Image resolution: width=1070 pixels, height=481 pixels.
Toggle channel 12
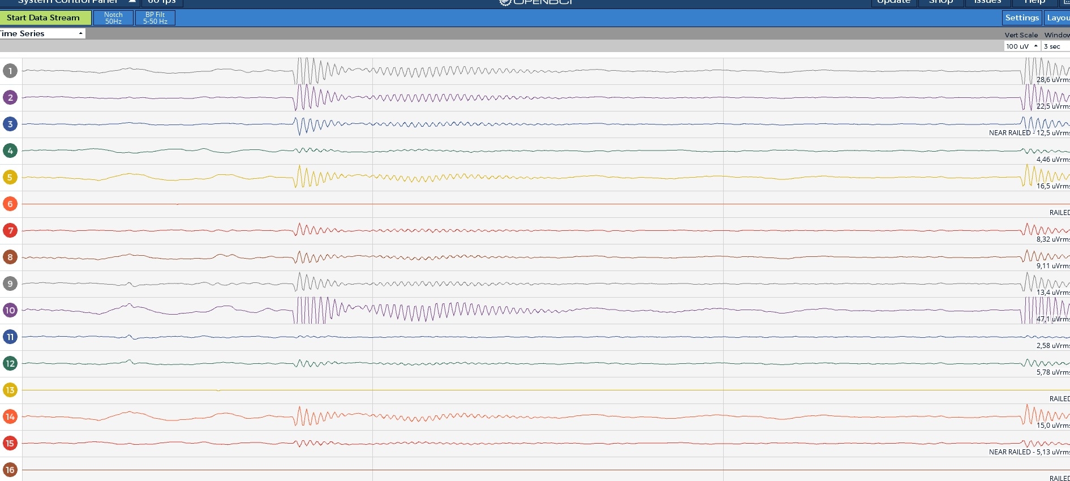click(x=10, y=363)
